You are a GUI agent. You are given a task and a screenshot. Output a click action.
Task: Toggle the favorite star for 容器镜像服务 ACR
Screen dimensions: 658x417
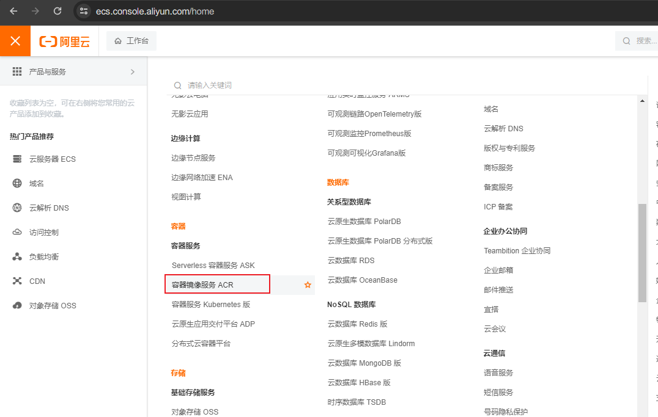[308, 285]
